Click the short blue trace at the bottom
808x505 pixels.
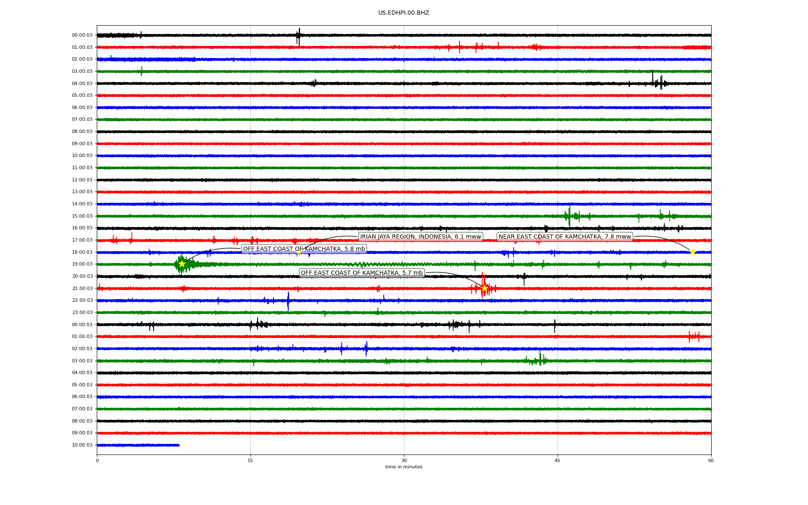tap(138, 445)
